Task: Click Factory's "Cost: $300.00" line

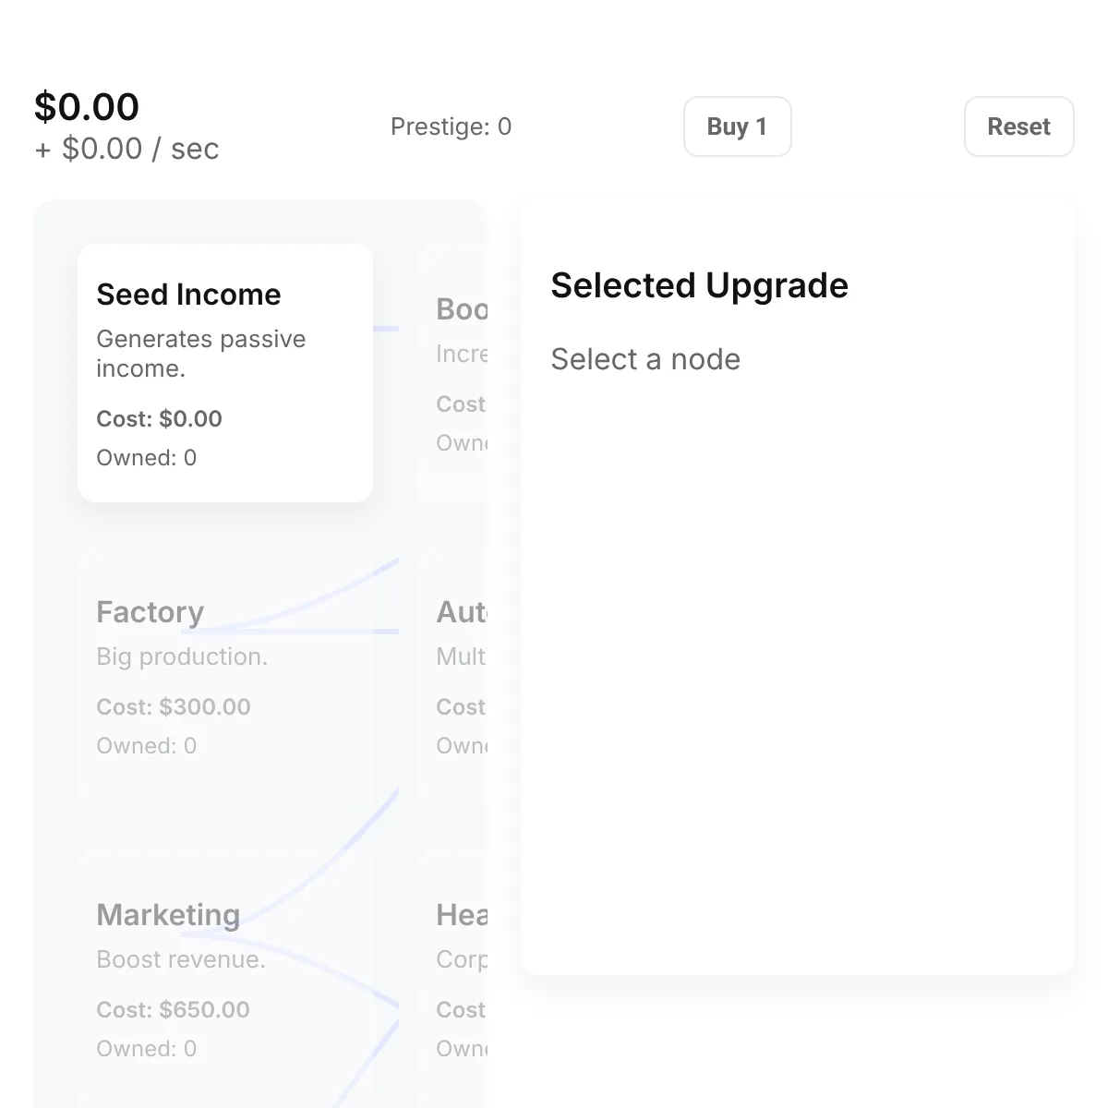Action: click(x=174, y=706)
